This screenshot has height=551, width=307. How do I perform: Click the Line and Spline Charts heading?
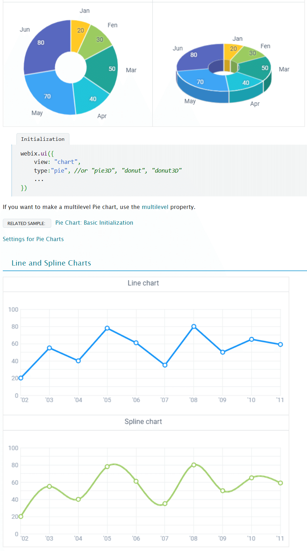(x=51, y=263)
